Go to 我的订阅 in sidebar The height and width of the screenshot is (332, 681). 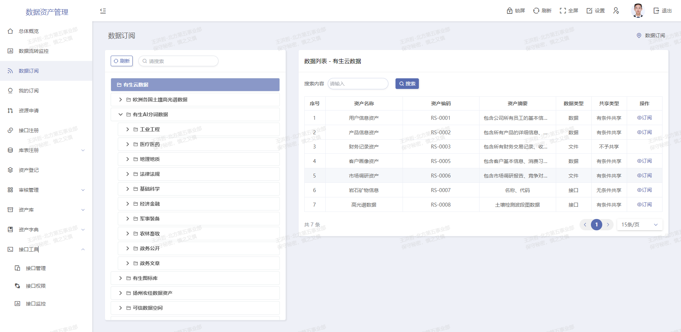29,91
